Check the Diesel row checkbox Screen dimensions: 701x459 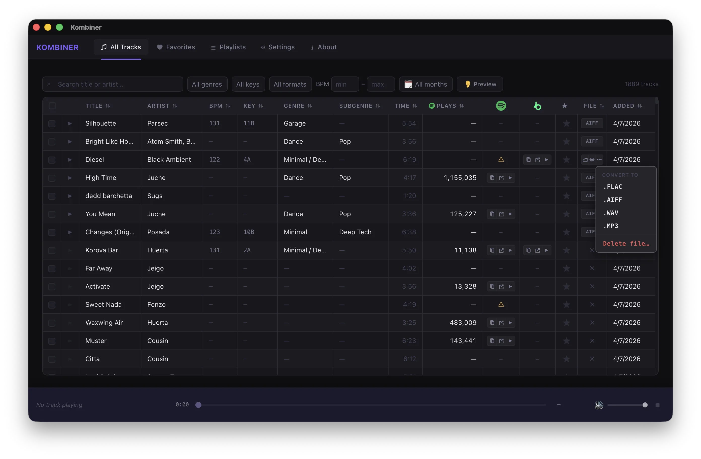(52, 160)
